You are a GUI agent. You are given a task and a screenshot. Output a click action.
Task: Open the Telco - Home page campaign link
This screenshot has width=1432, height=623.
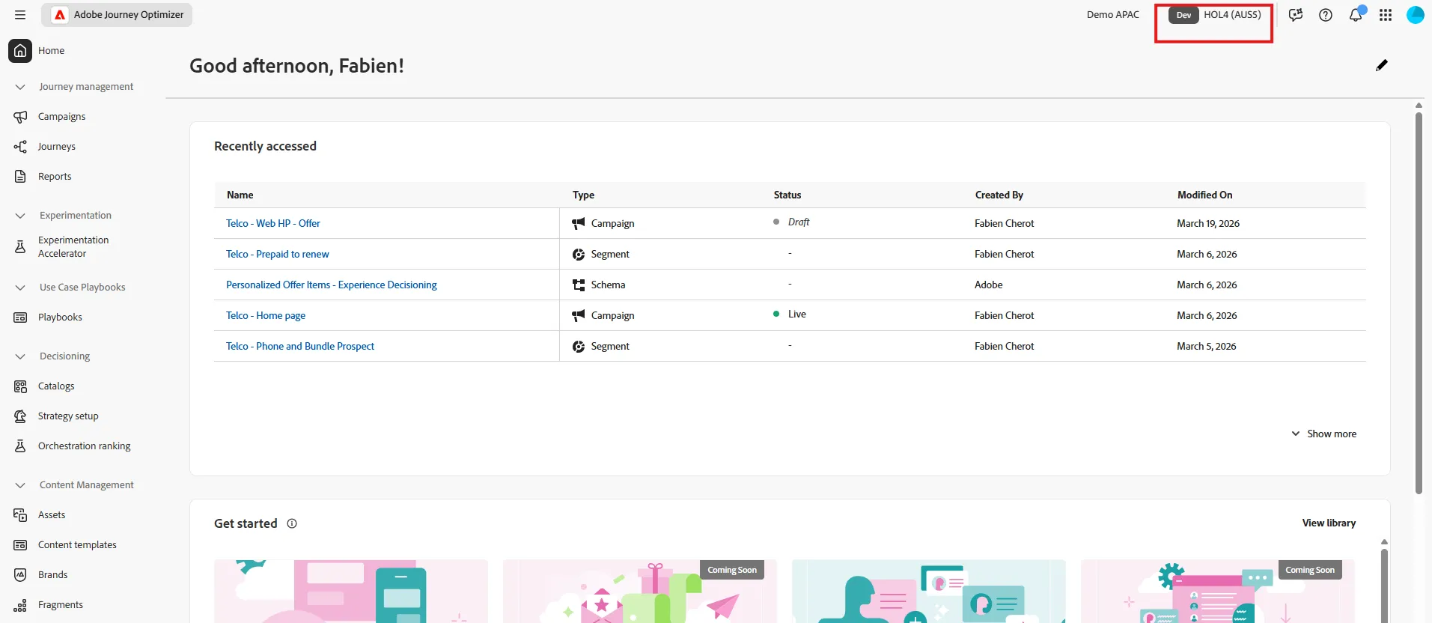click(x=266, y=315)
